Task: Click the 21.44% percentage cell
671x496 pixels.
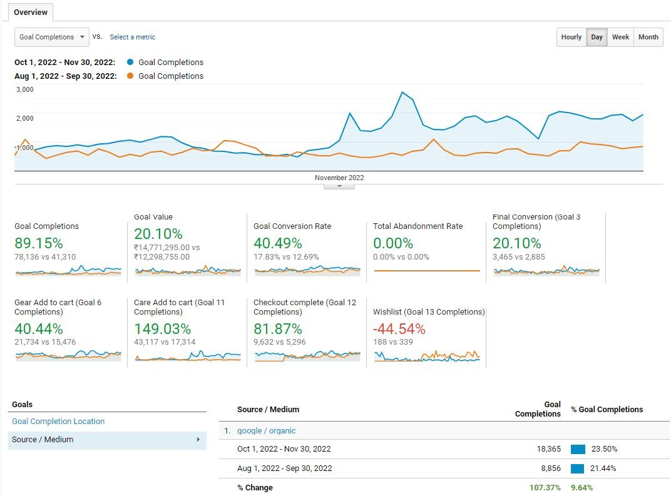Action: click(603, 468)
